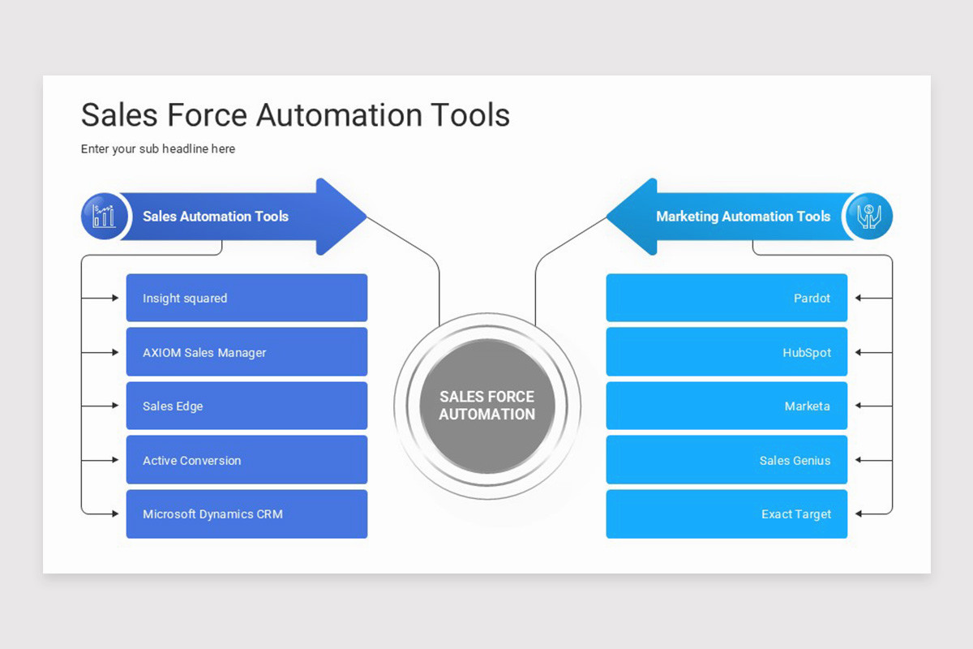Select the AXIOM Sales Manager box
973x649 pixels.
pyautogui.click(x=246, y=352)
